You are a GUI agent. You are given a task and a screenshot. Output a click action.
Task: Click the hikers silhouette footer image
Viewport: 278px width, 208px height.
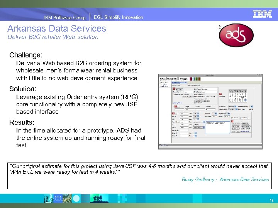click(99, 199)
